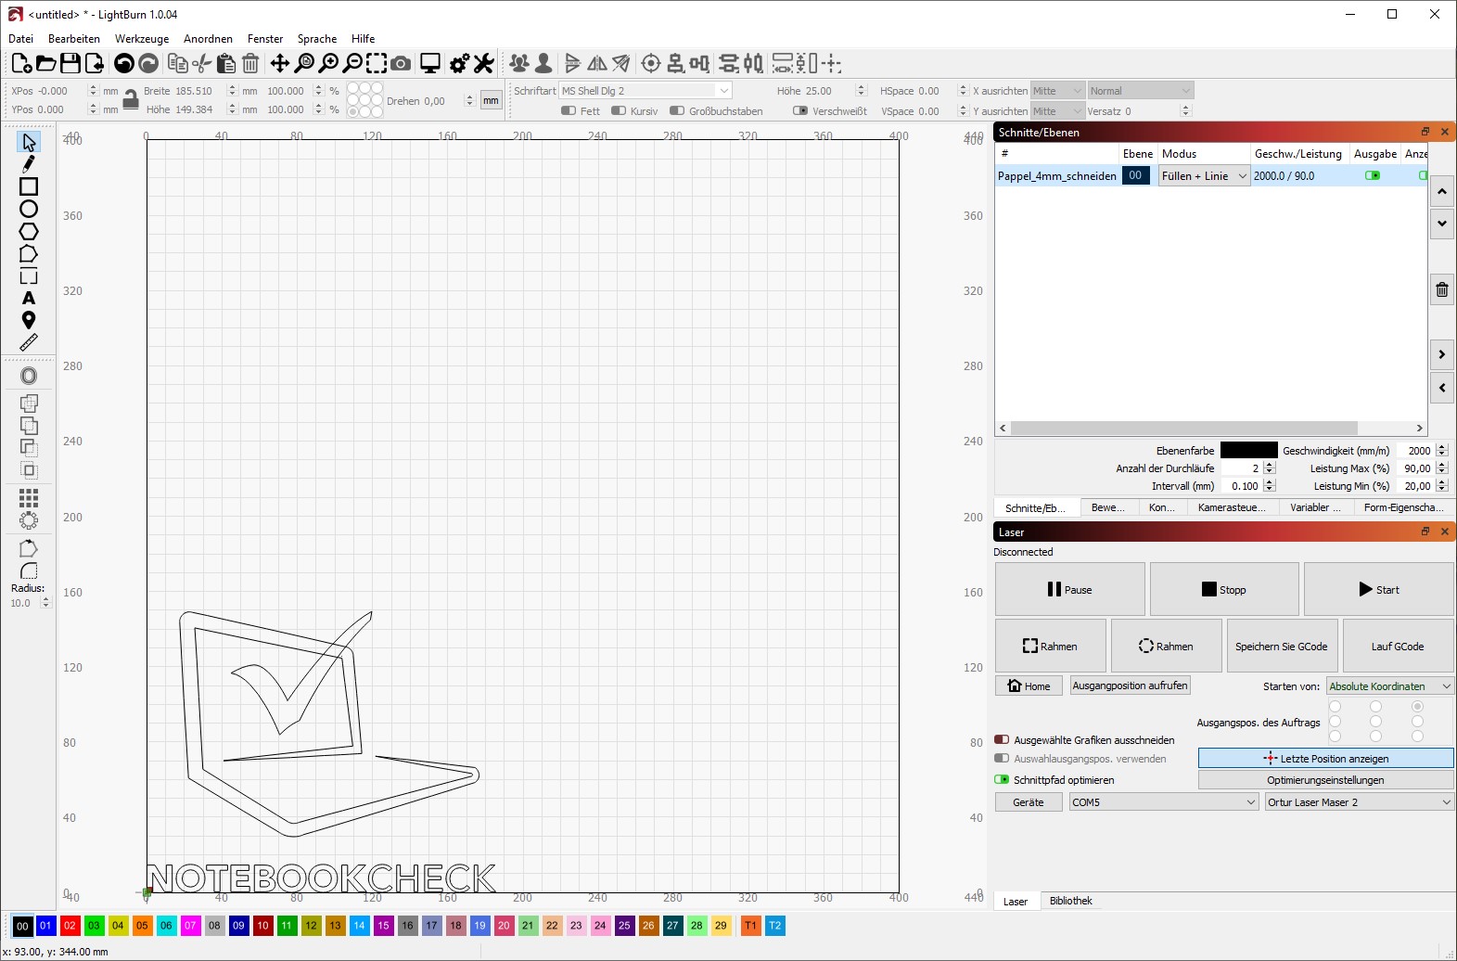The image size is (1457, 961).
Task: Click the Start laser button
Action: pos(1379,589)
